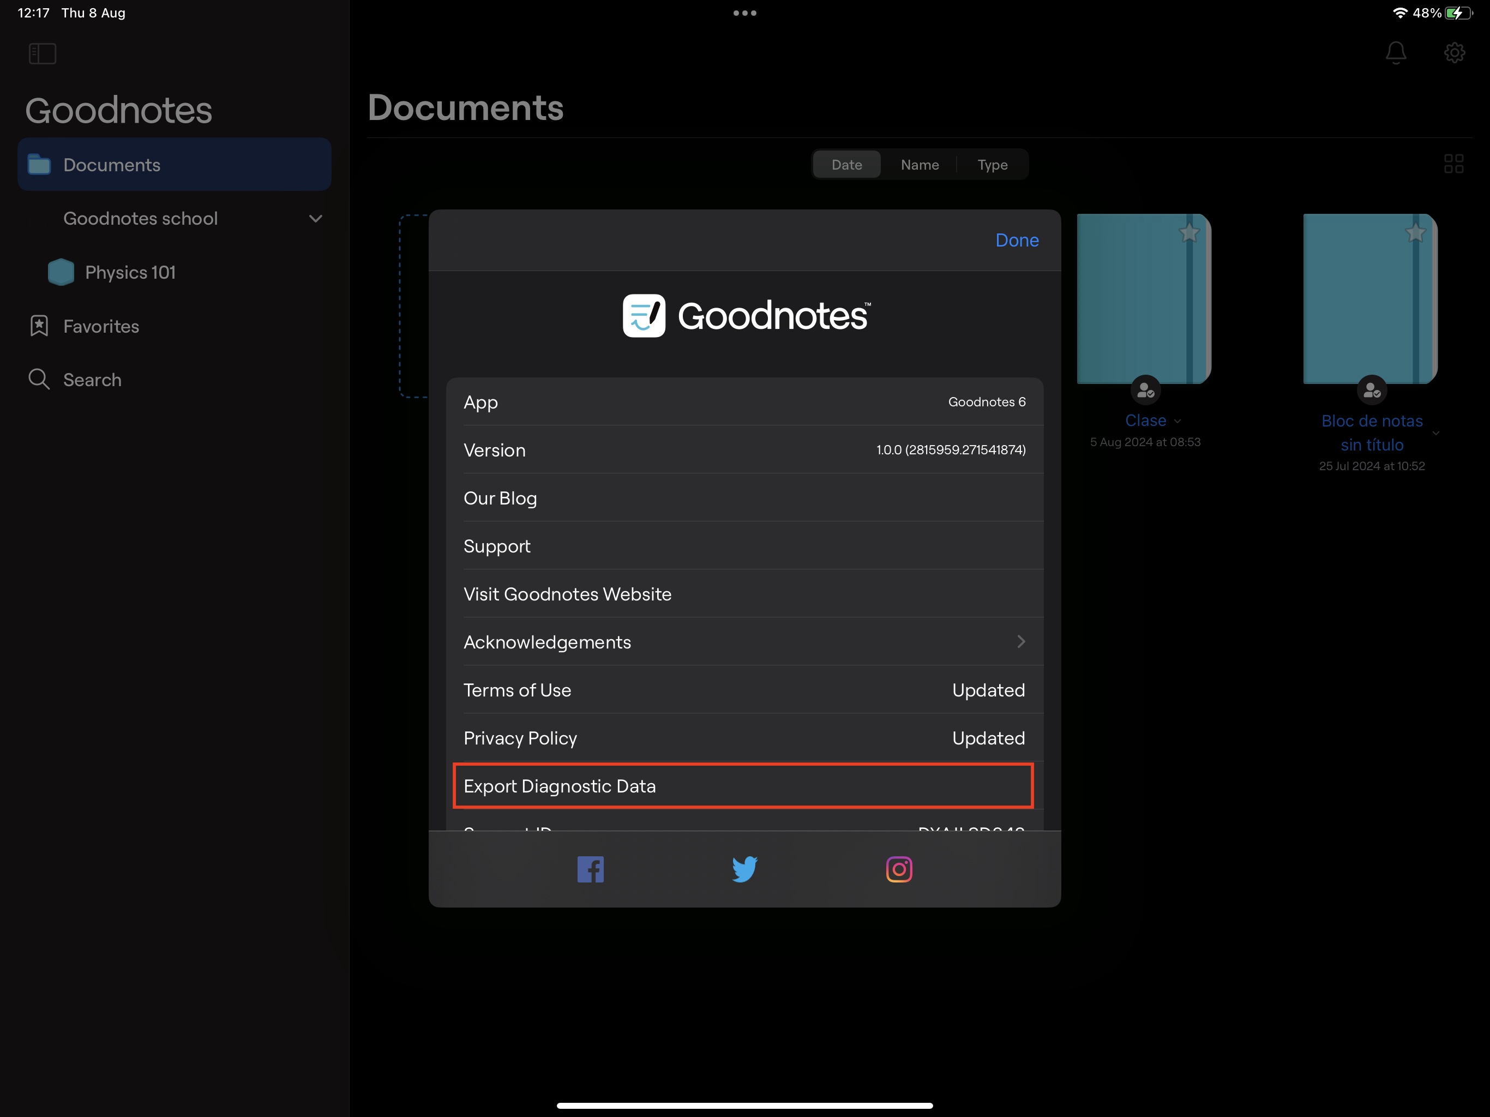
Task: Click the three-dot multitasking menu at top
Action: (x=744, y=13)
